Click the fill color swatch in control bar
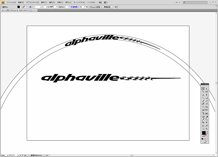 point(19,7)
